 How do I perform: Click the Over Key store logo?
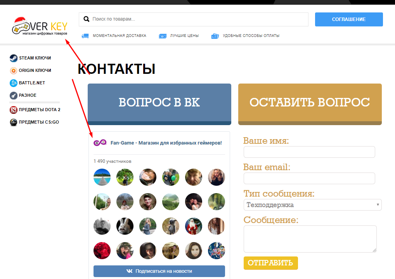point(40,26)
